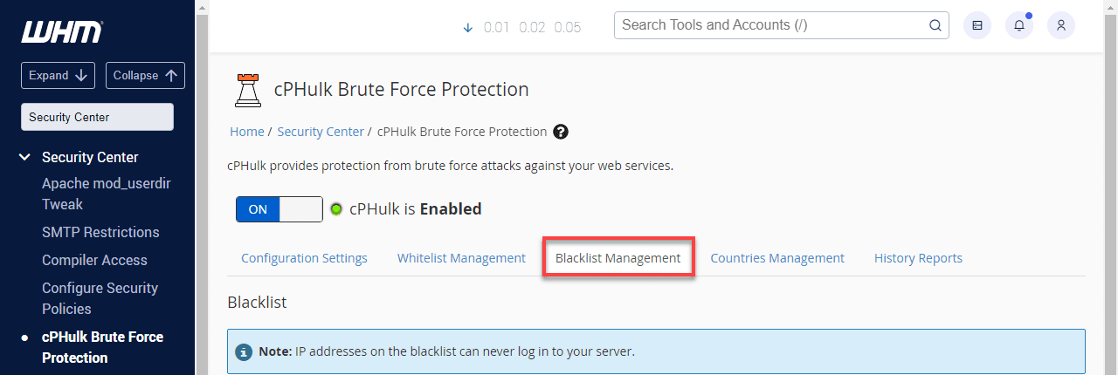1118x375 pixels.
Task: Select the Configuration Settings tab
Action: 304,258
